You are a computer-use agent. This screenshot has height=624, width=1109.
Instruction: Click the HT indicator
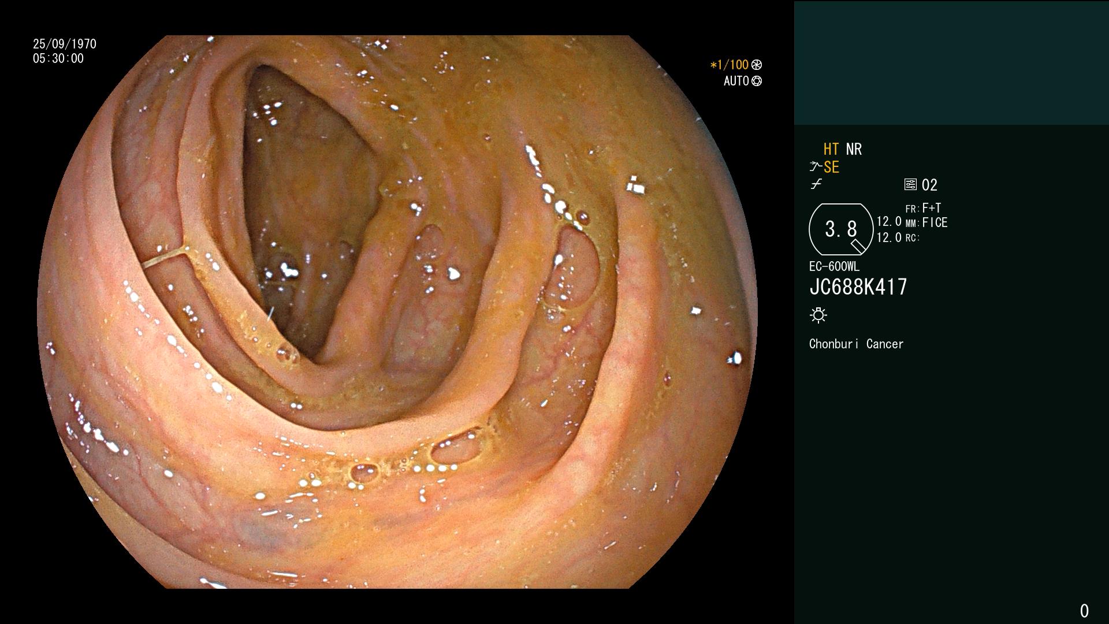point(831,149)
